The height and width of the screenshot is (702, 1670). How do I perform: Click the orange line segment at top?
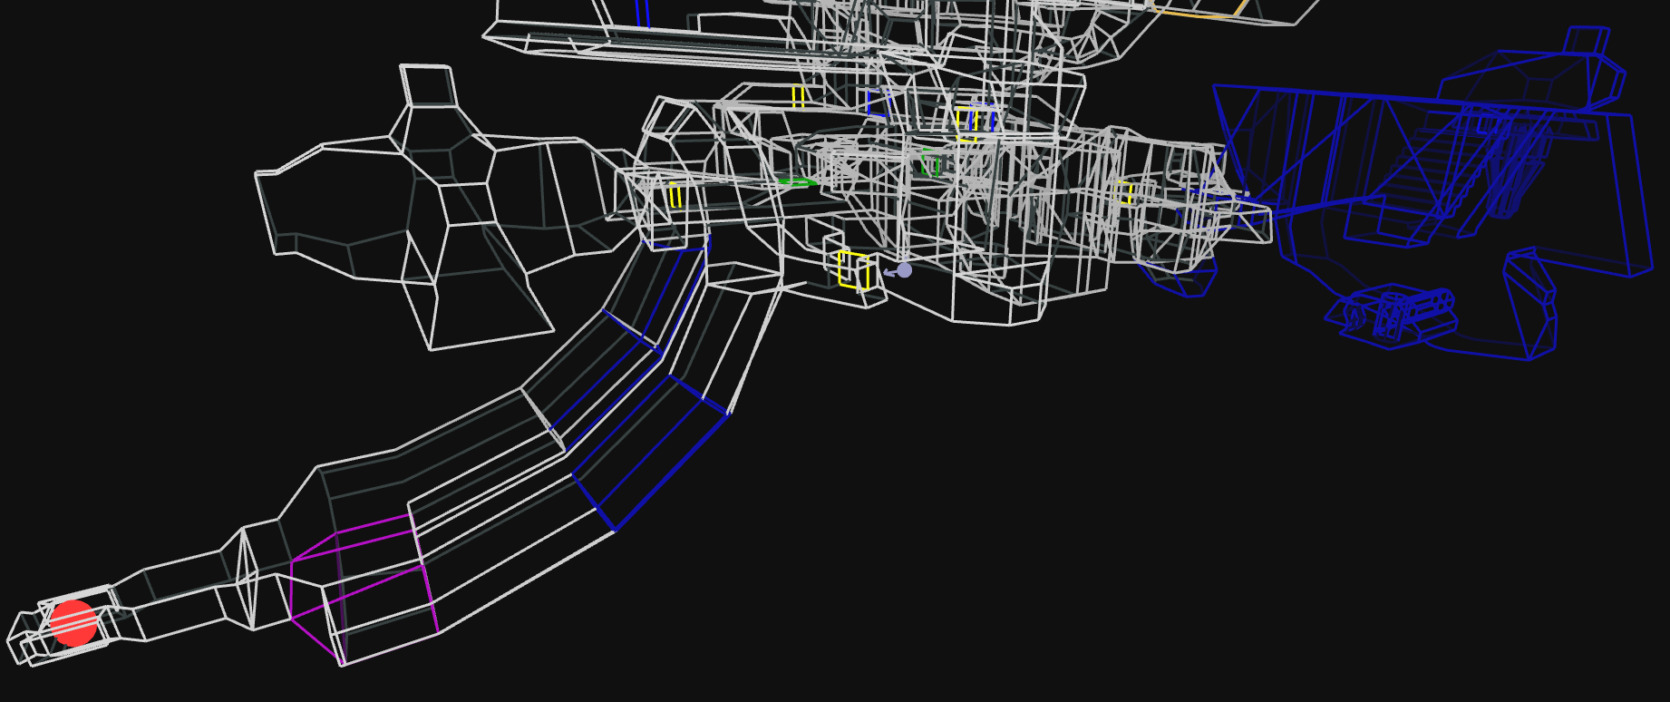pos(1197,12)
